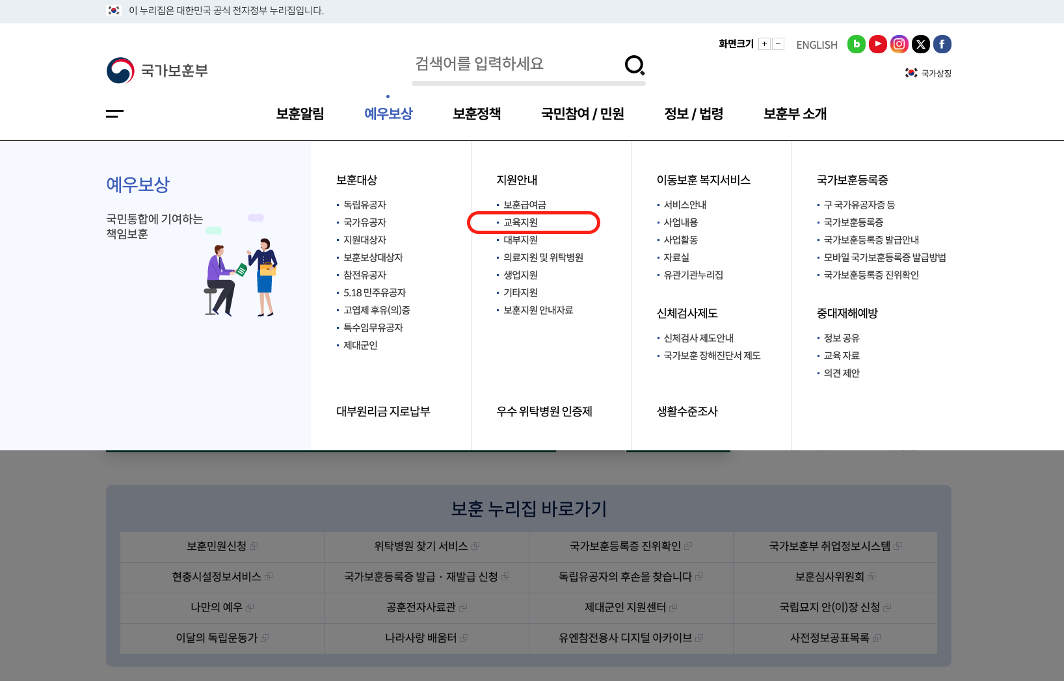Switch site language to ENGLISH
The image size is (1064, 681).
coord(816,44)
